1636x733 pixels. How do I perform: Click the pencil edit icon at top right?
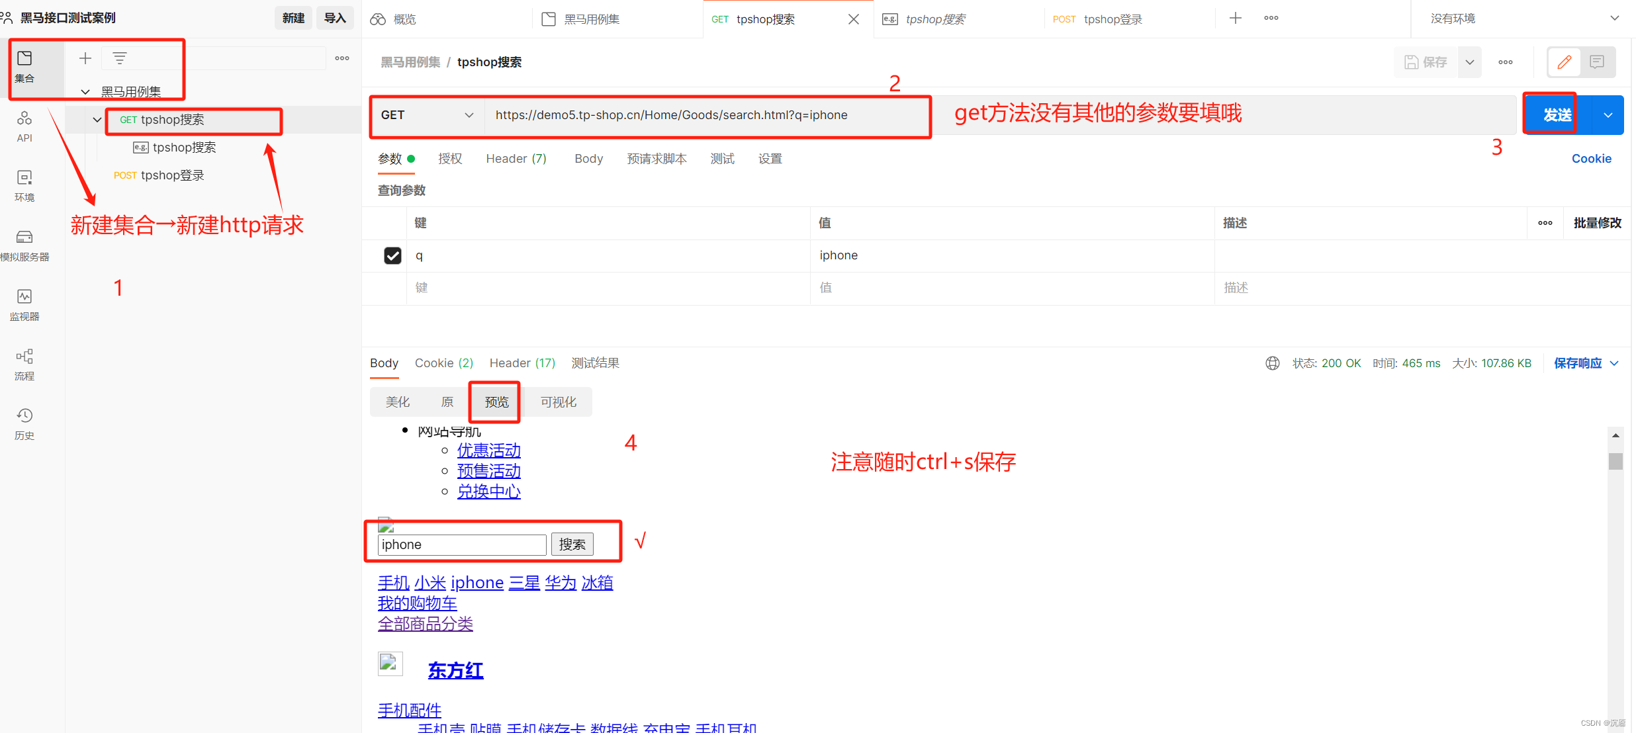pyautogui.click(x=1565, y=62)
